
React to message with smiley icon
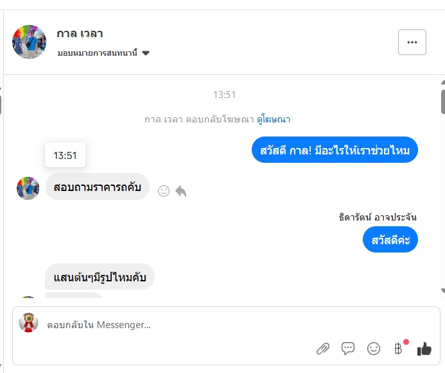pos(164,191)
